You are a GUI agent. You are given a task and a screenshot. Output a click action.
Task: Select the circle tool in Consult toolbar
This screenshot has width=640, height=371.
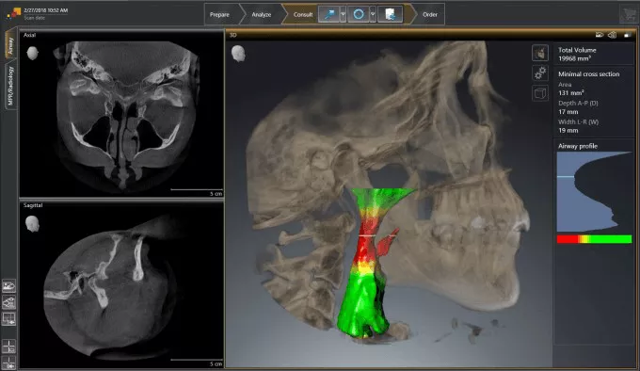click(359, 14)
